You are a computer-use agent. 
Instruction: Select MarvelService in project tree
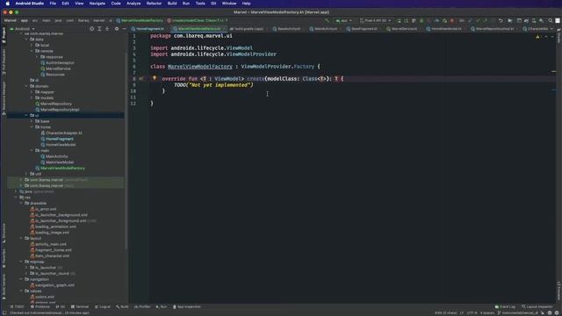[x=55, y=68]
